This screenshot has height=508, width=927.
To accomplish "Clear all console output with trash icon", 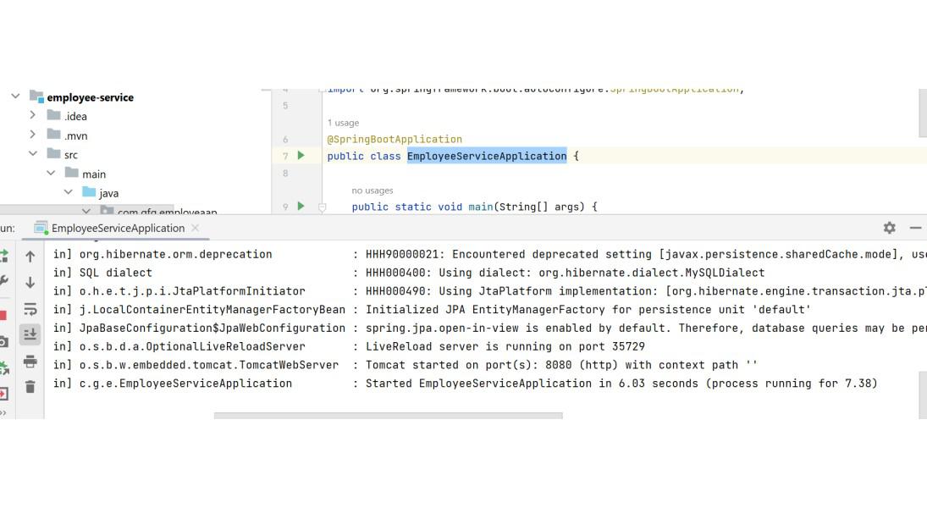I will pos(31,385).
